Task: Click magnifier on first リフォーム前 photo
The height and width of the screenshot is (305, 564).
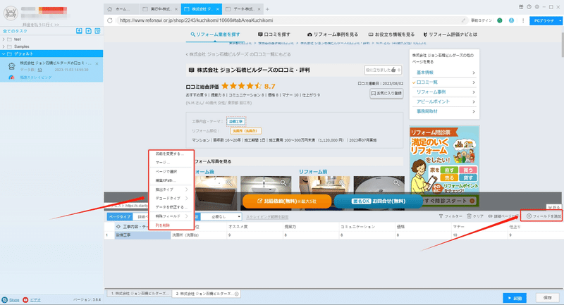Action: pyautogui.click(x=342, y=182)
